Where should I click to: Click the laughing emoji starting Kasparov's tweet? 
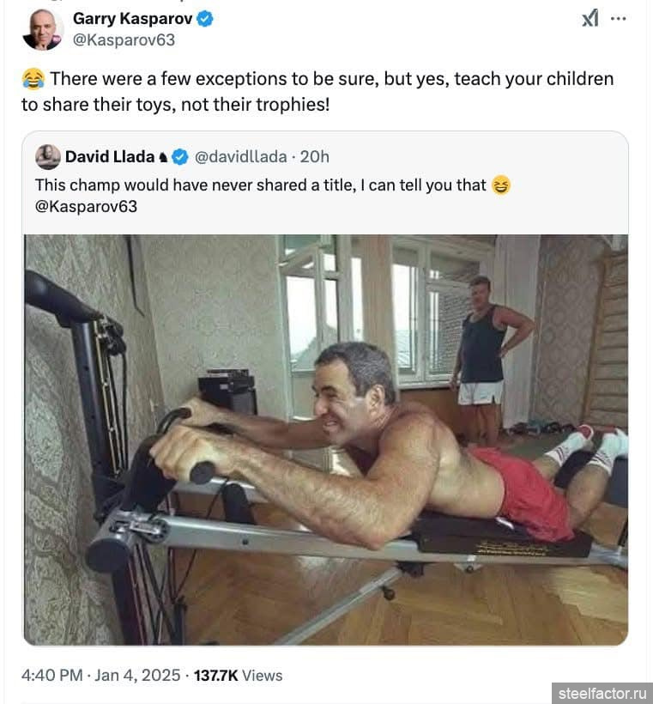pos(33,80)
